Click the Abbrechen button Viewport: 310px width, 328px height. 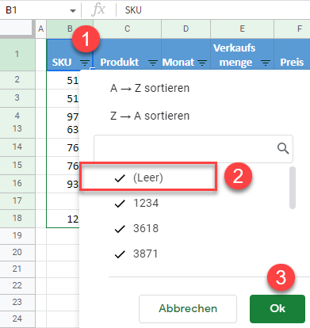188,309
